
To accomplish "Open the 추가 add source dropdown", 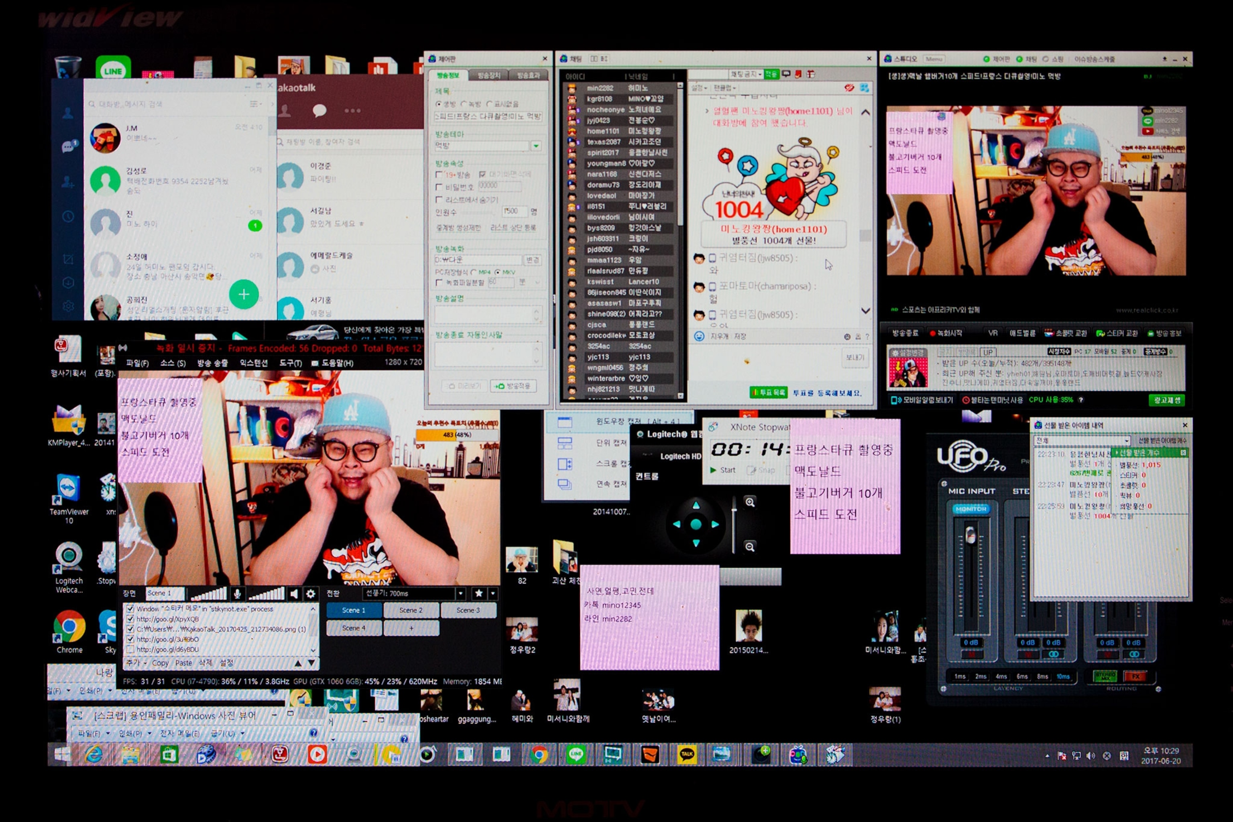I will point(136,663).
